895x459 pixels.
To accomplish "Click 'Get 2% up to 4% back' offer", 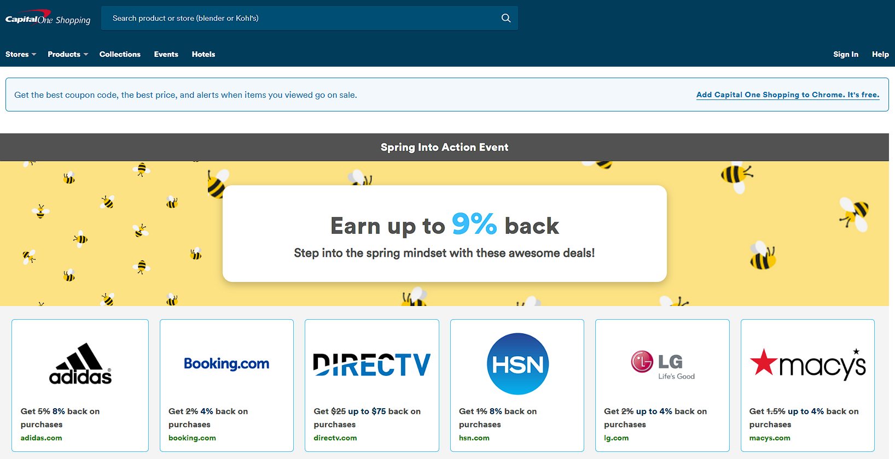I will coord(655,418).
